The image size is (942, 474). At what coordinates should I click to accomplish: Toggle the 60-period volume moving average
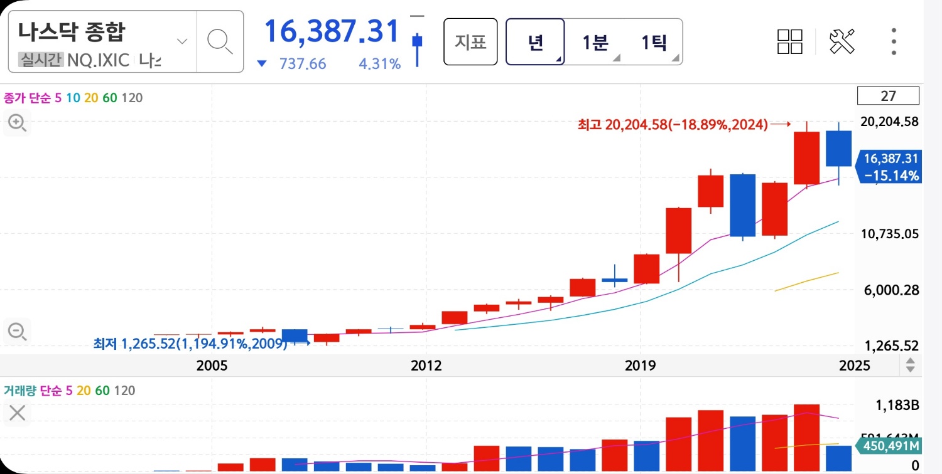click(102, 391)
